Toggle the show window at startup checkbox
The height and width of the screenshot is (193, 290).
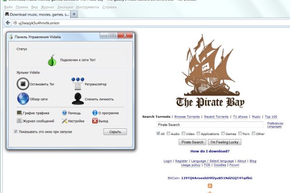(16, 131)
